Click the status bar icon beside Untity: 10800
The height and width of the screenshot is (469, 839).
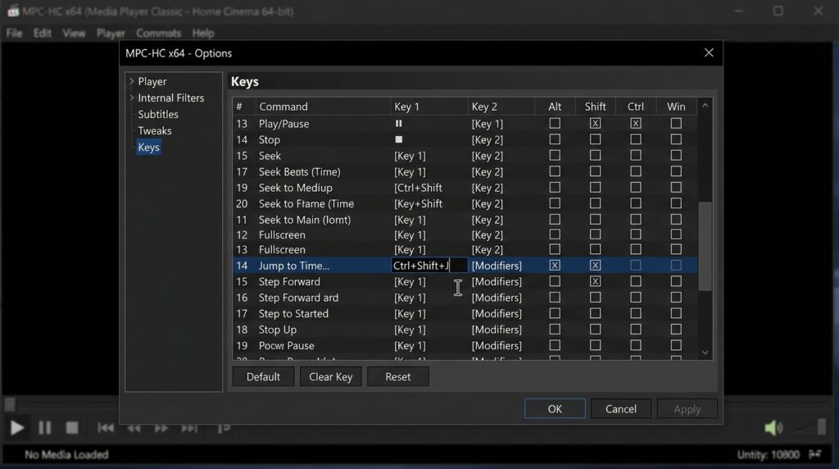coord(815,454)
